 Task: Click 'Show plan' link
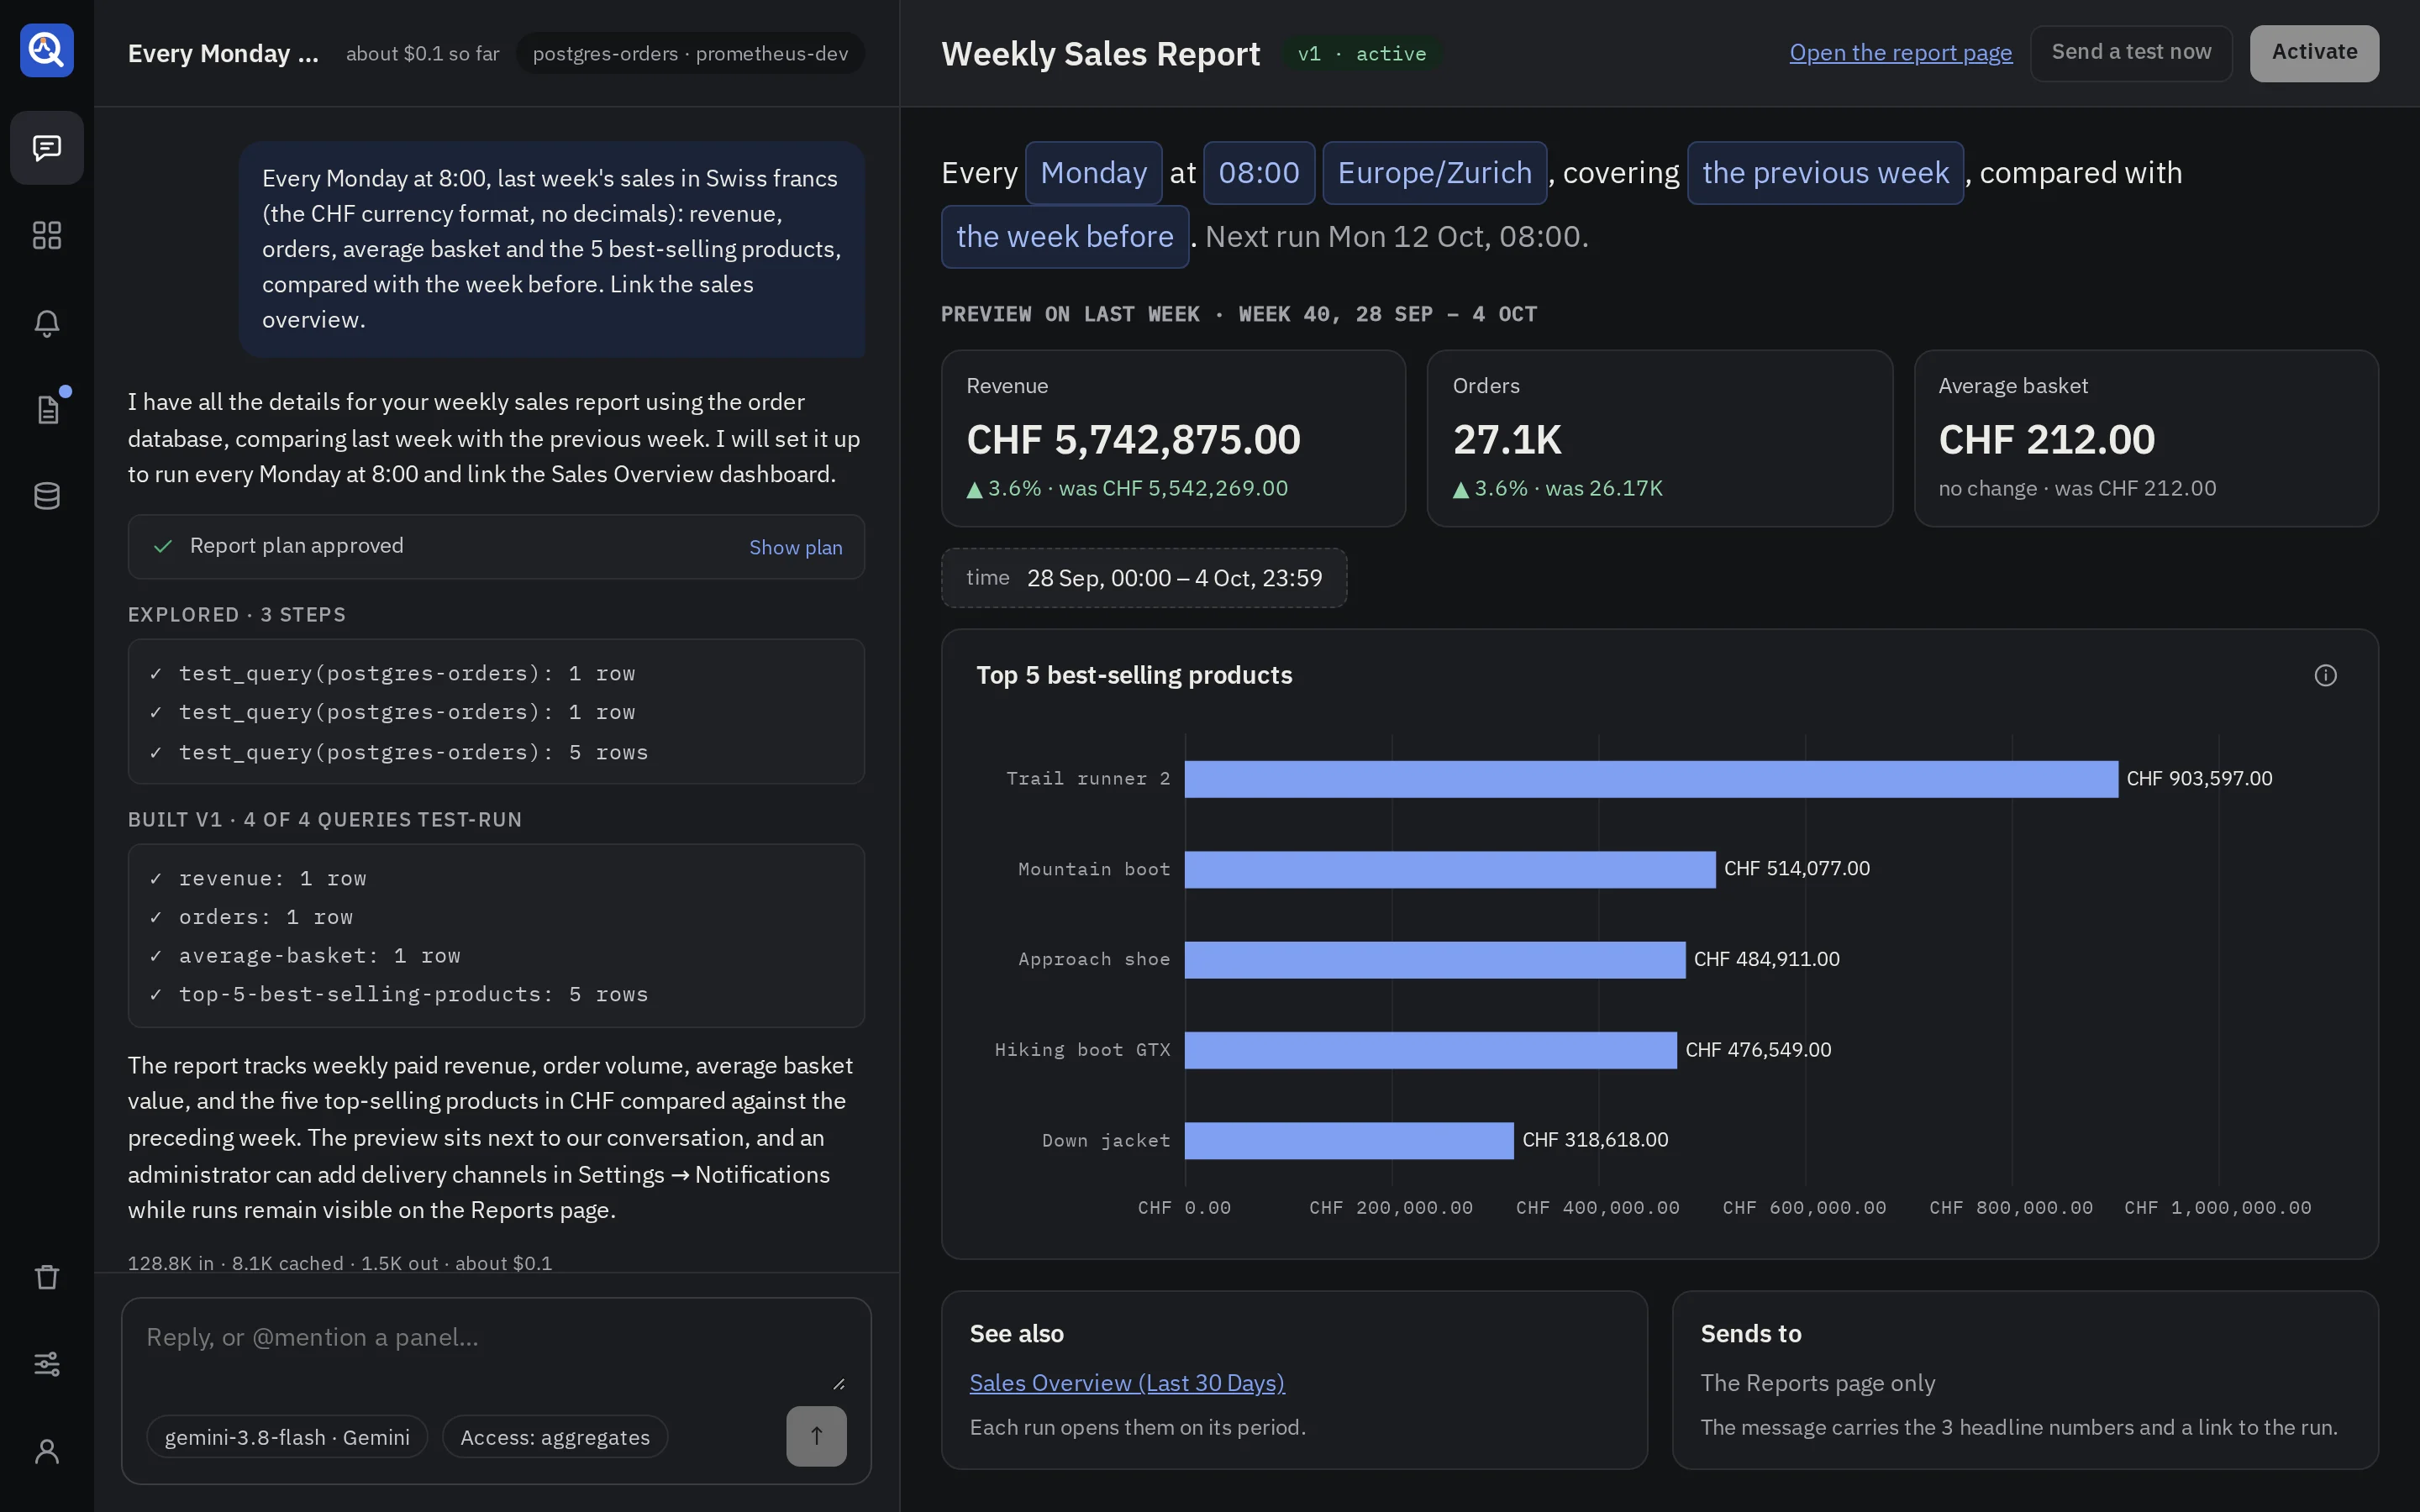(795, 547)
